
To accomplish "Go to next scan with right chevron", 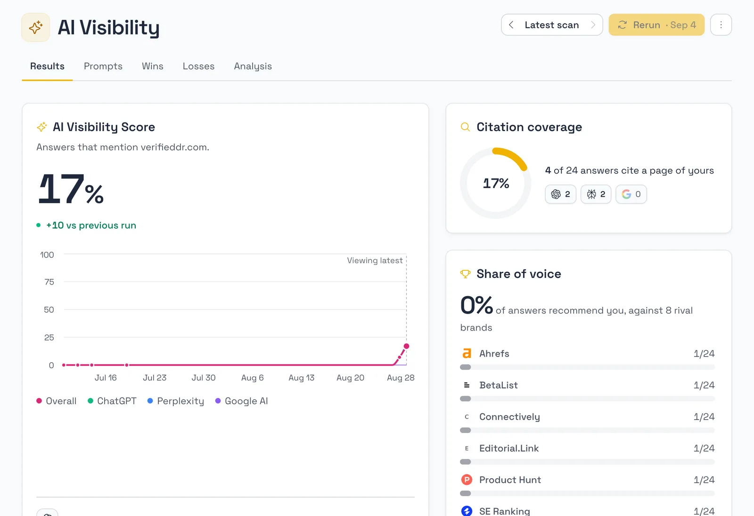I will coord(593,25).
